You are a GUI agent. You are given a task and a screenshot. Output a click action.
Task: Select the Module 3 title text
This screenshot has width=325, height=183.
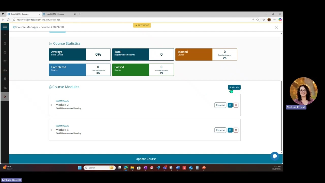[62, 130]
